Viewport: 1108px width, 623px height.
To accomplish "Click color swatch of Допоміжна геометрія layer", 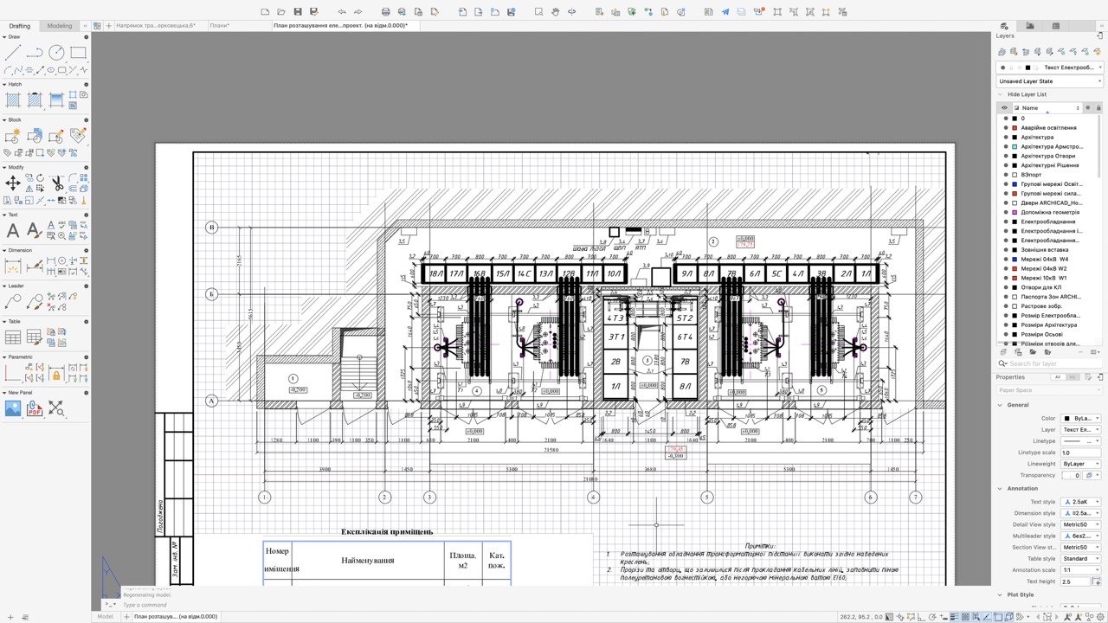I will coord(1015,212).
